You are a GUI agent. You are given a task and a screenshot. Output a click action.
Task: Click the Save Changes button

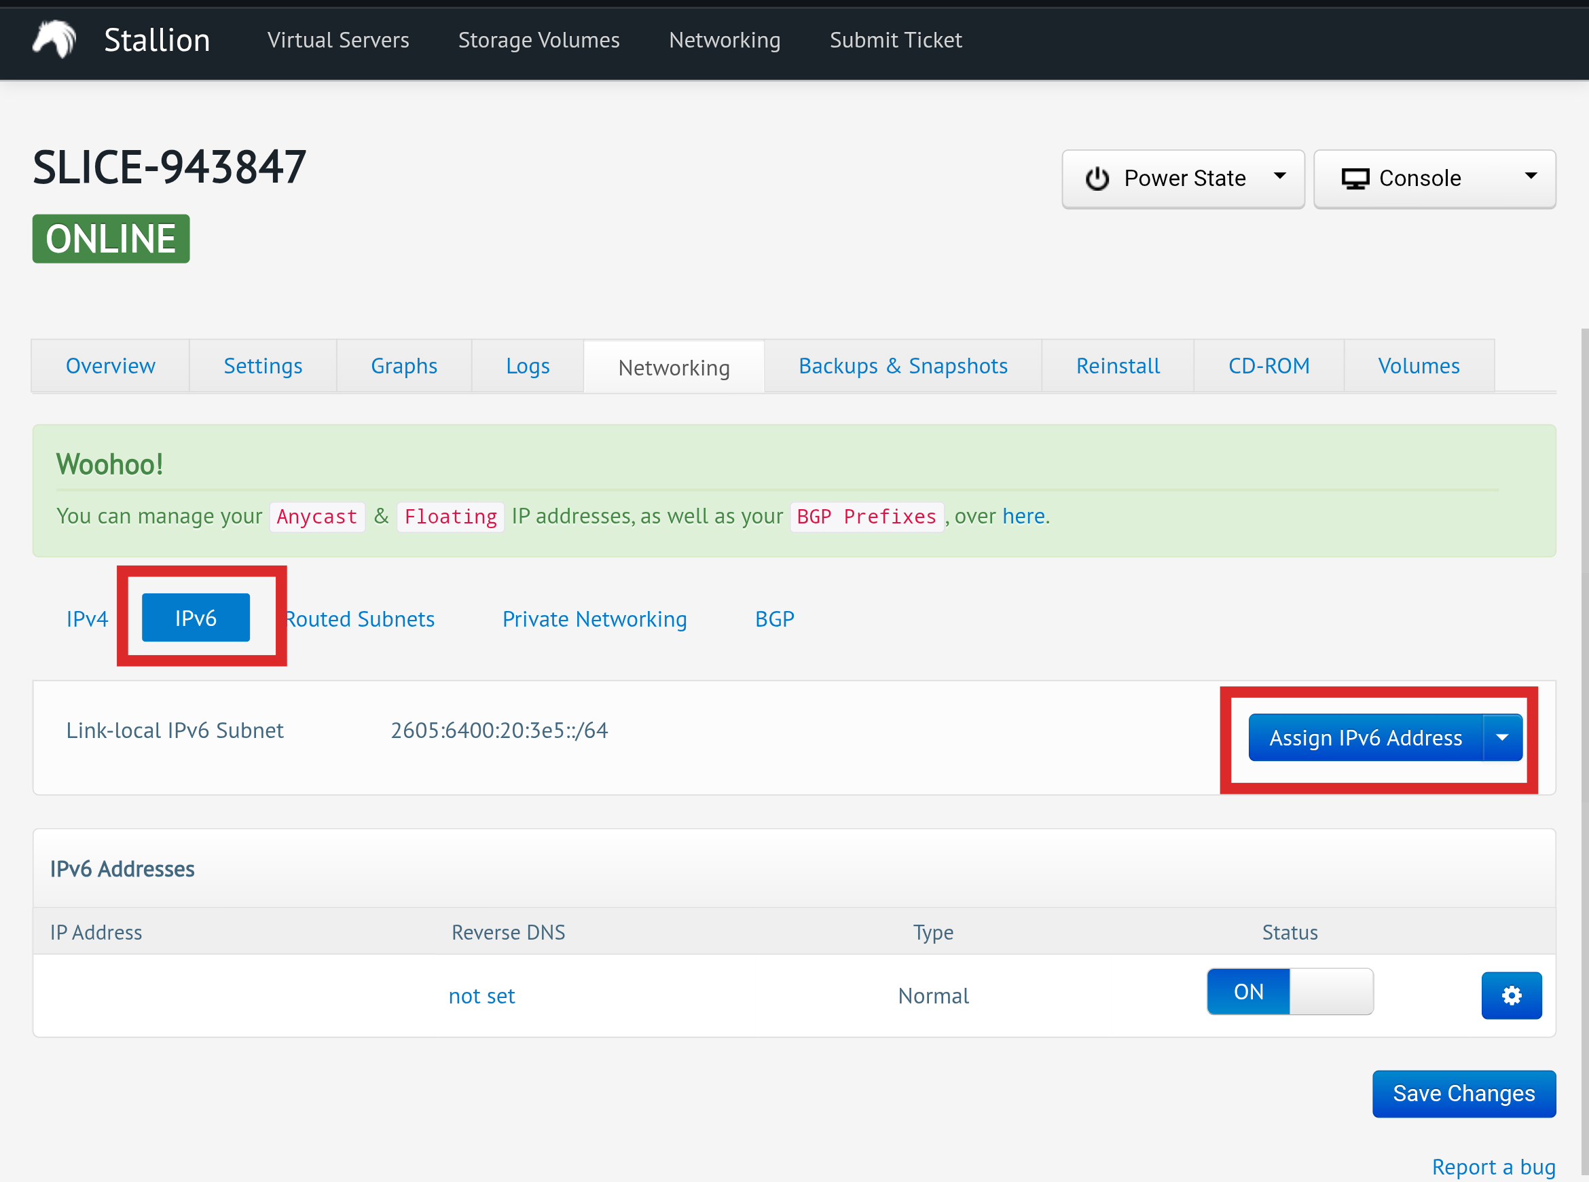(x=1463, y=1093)
